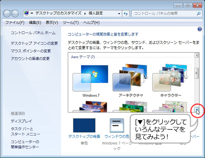The width and height of the screenshot is (205, 158).
Task: Minimize the personalization window
Action: (x=178, y=6)
